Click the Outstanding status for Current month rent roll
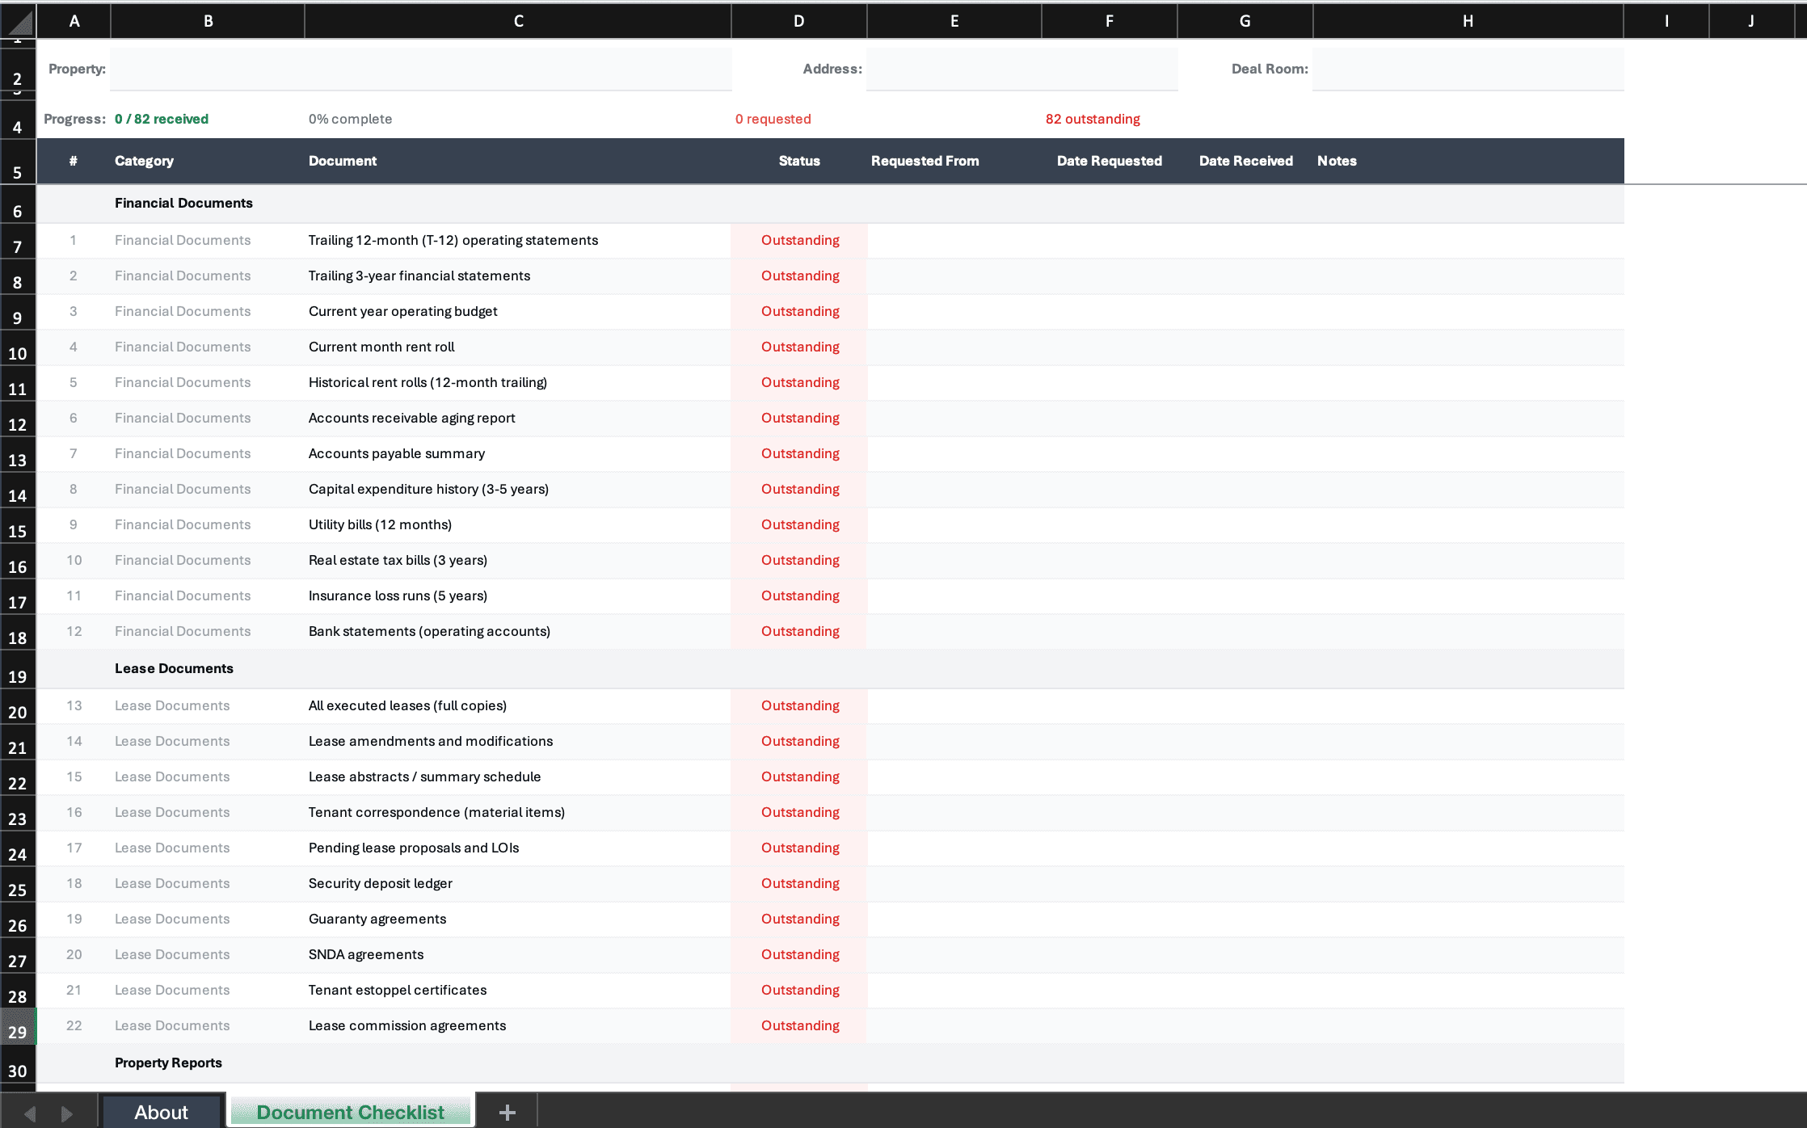The width and height of the screenshot is (1807, 1128). pyautogui.click(x=799, y=347)
